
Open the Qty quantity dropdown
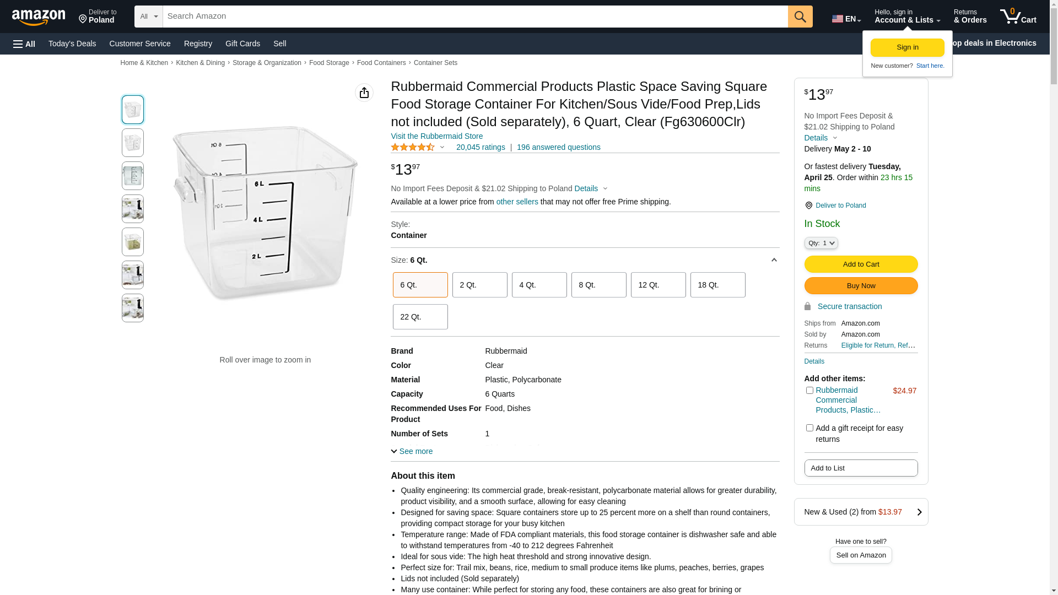point(821,243)
